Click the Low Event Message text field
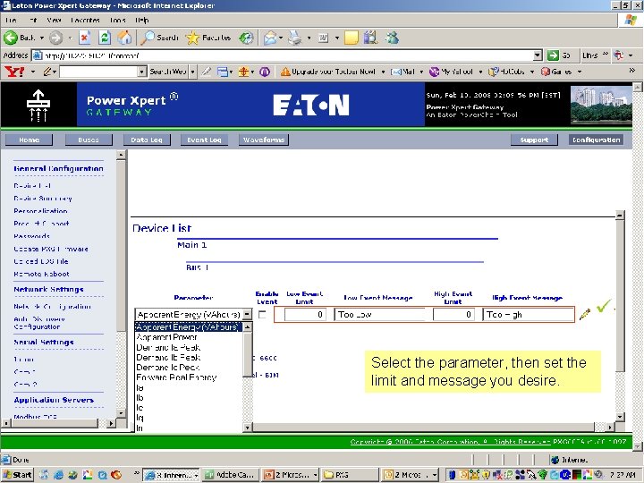Screen dimensions: 644x483 point(380,315)
